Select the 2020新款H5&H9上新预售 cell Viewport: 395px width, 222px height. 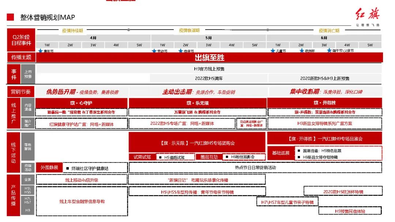[325, 79]
